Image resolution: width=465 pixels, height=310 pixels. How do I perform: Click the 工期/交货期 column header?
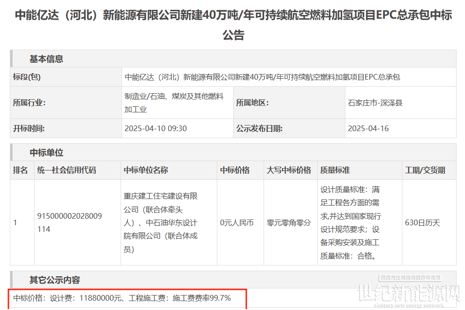pos(425,170)
